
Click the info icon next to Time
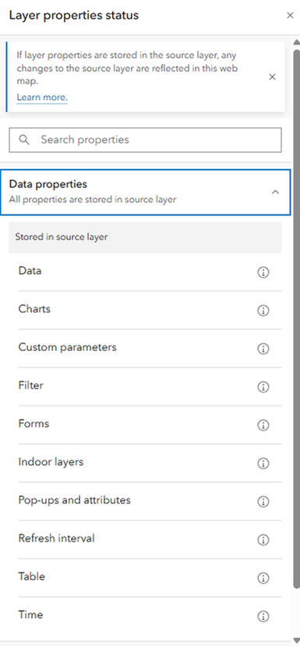click(x=263, y=616)
